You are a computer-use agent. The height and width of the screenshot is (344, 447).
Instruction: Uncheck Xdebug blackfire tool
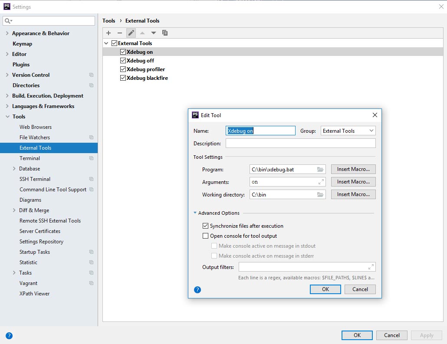(123, 78)
